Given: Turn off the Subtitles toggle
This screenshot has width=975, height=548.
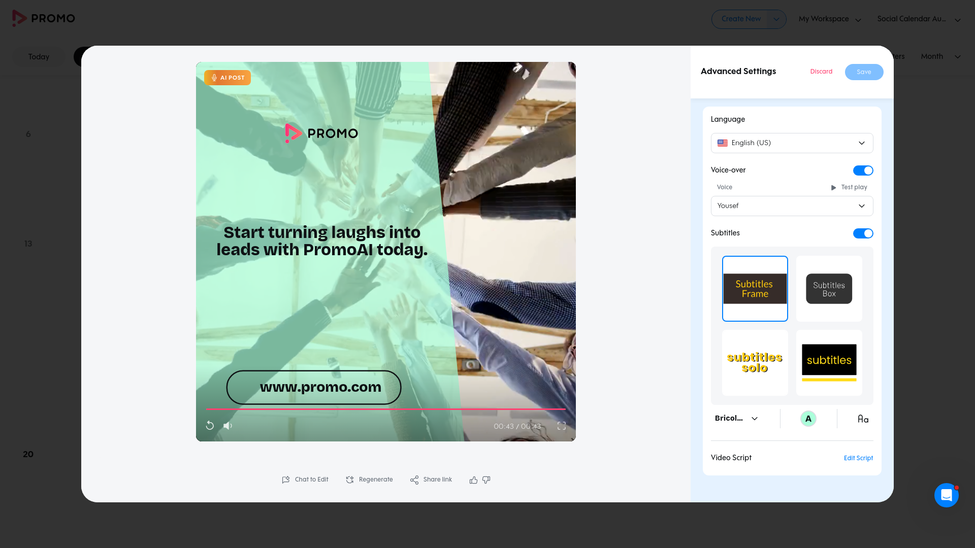Looking at the screenshot, I should tap(863, 233).
